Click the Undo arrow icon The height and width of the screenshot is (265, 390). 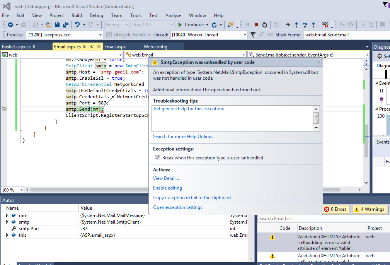tap(77, 25)
